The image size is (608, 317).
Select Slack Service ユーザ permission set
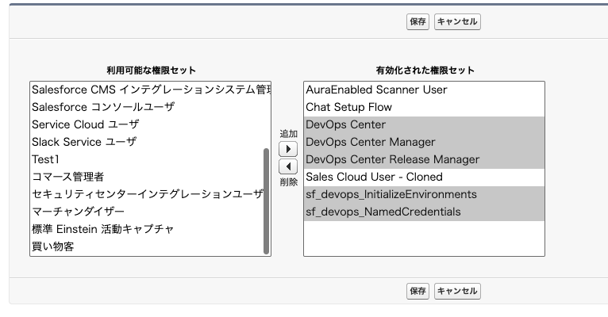83,142
